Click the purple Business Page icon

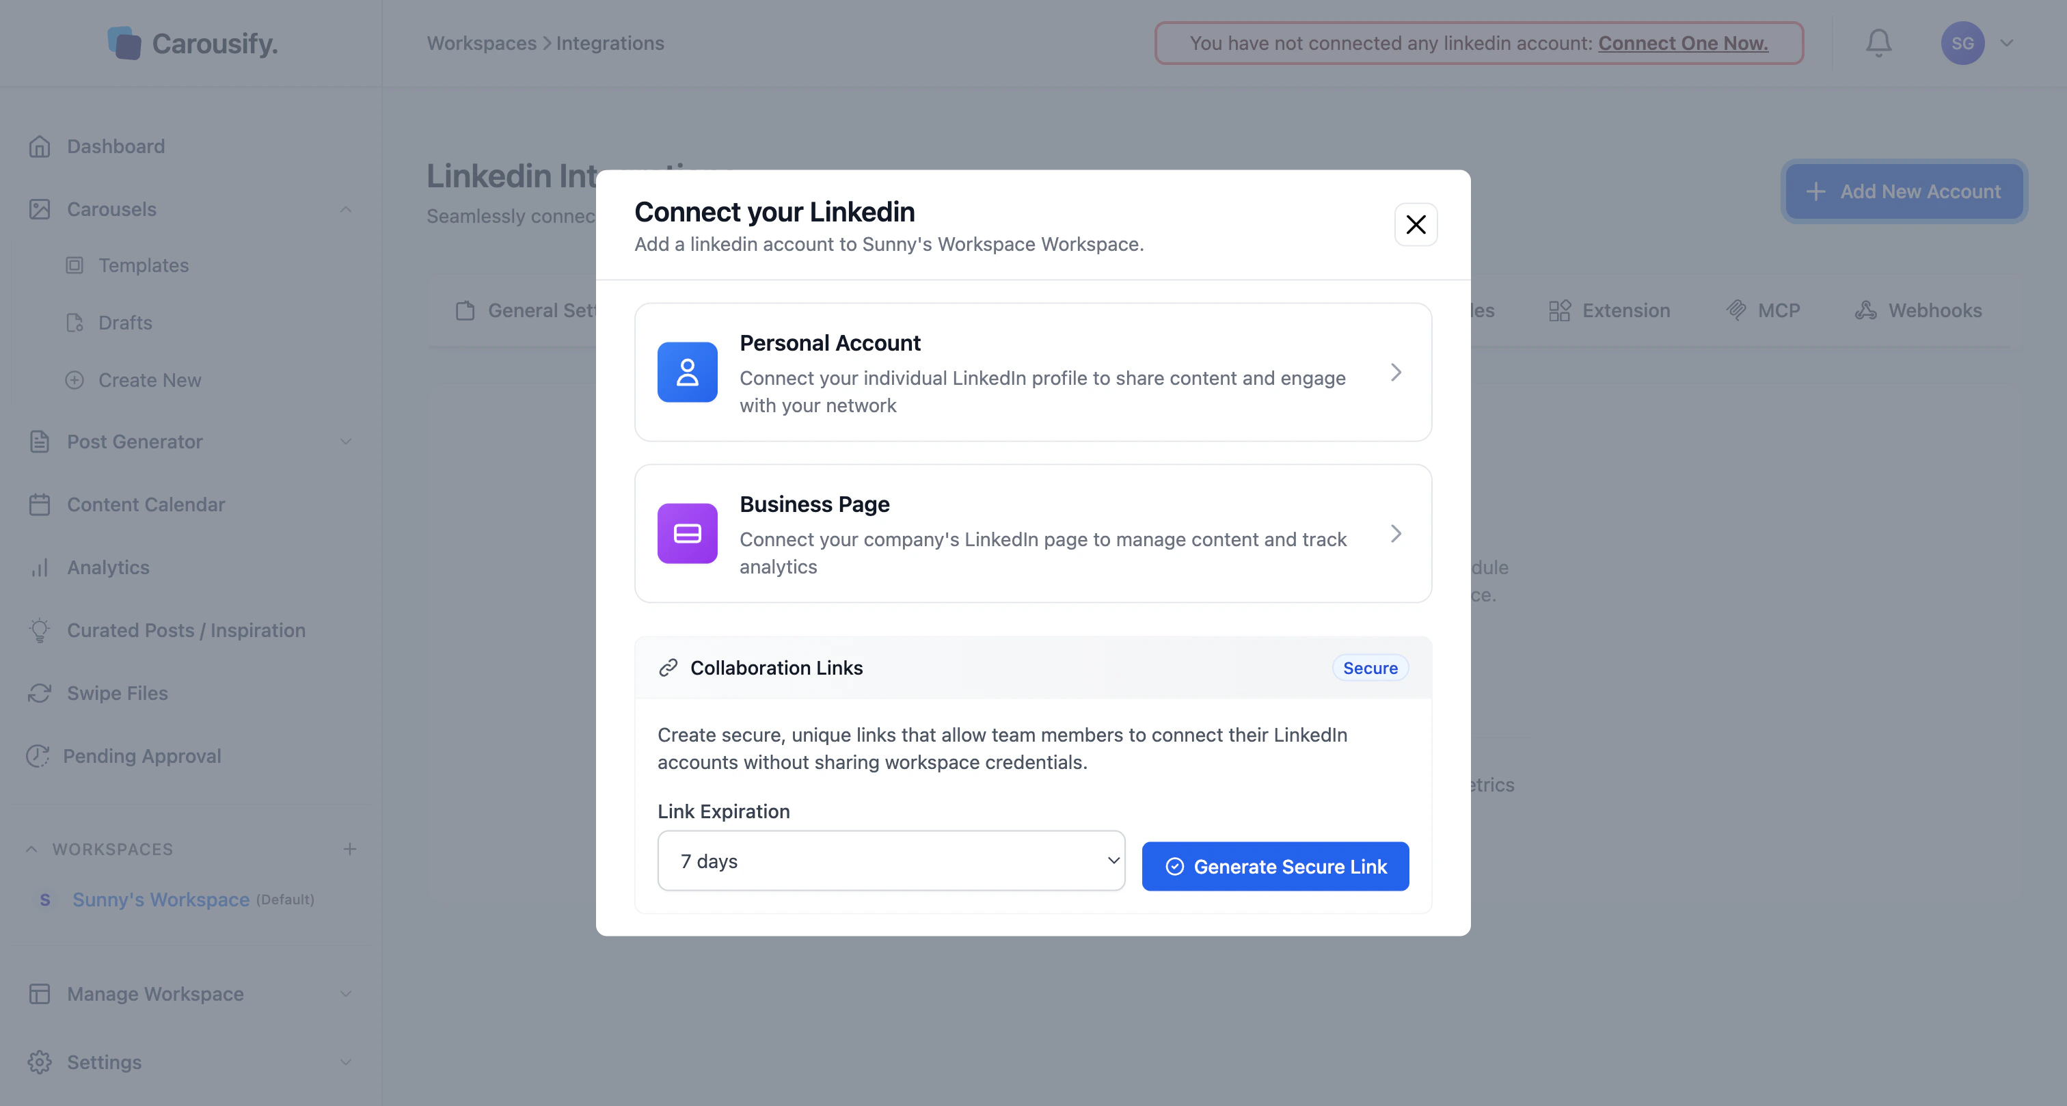coord(687,533)
